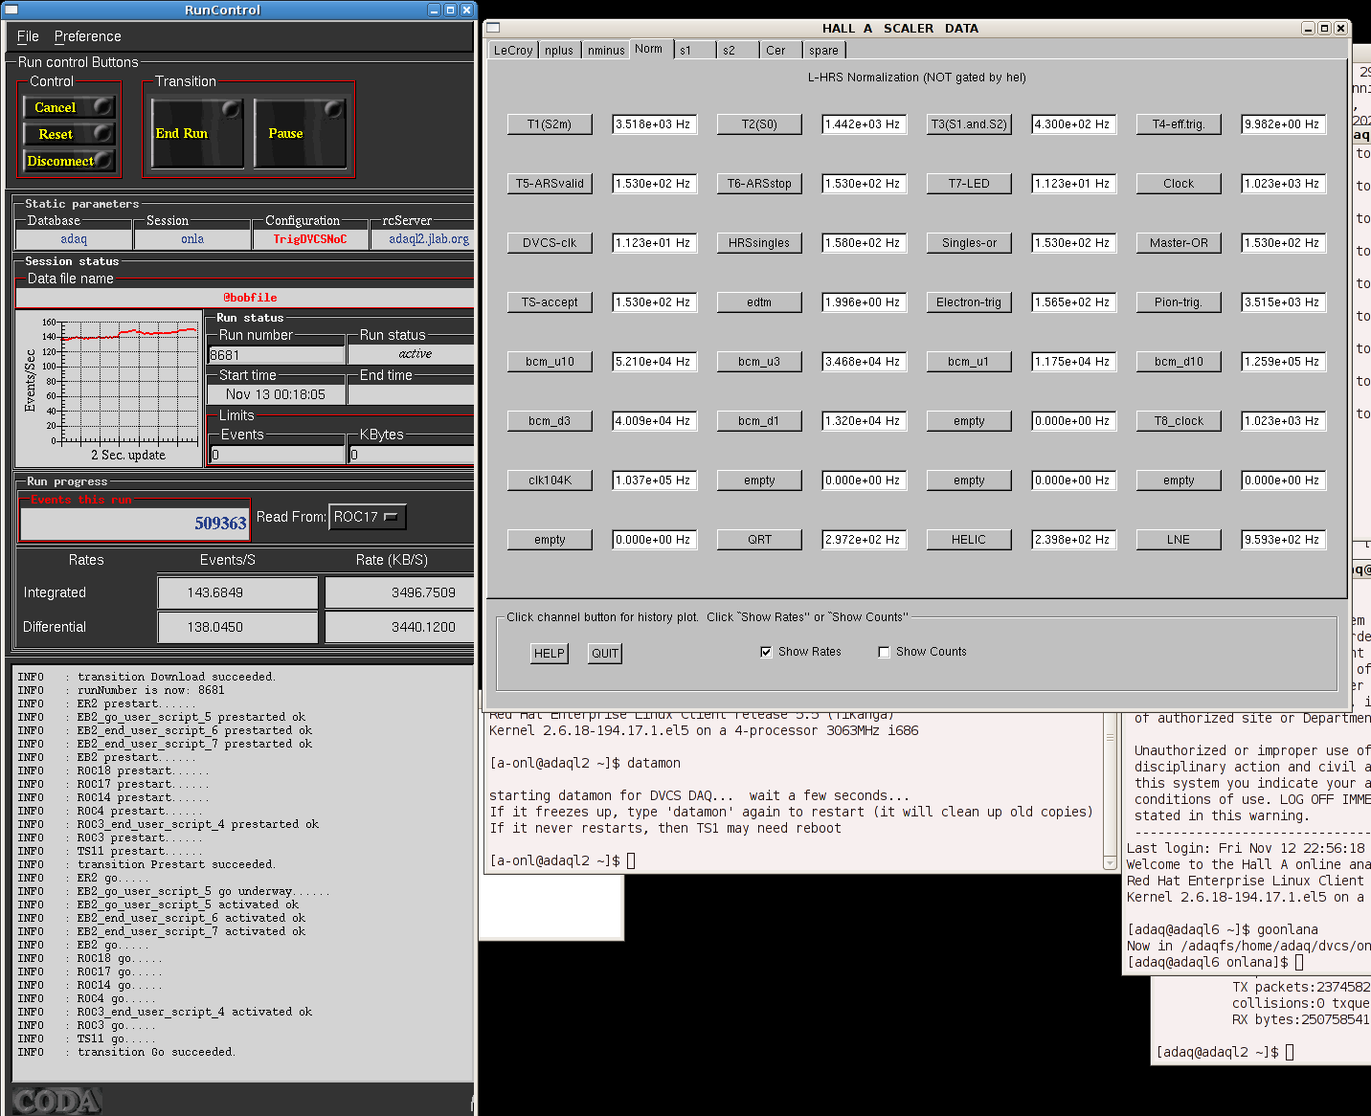This screenshot has height=1116, width=1371.
Task: Switch to the s1 tab
Action: click(693, 51)
